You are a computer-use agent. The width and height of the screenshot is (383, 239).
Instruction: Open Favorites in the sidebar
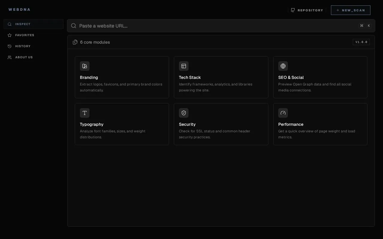(x=34, y=35)
